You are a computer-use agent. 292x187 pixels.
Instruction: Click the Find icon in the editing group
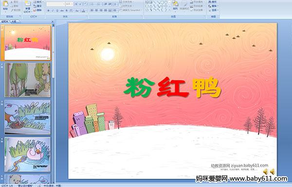tap(213, 2)
